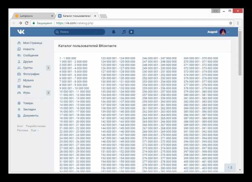Reload the page with refresh icon
The width and height of the screenshot is (252, 182).
[27, 23]
